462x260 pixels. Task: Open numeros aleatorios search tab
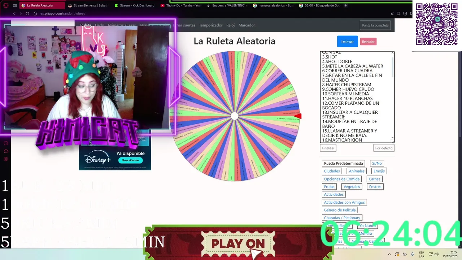(x=273, y=5)
